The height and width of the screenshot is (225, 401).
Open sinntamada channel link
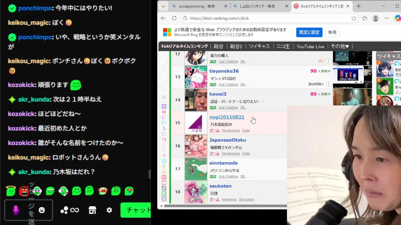[223, 163]
